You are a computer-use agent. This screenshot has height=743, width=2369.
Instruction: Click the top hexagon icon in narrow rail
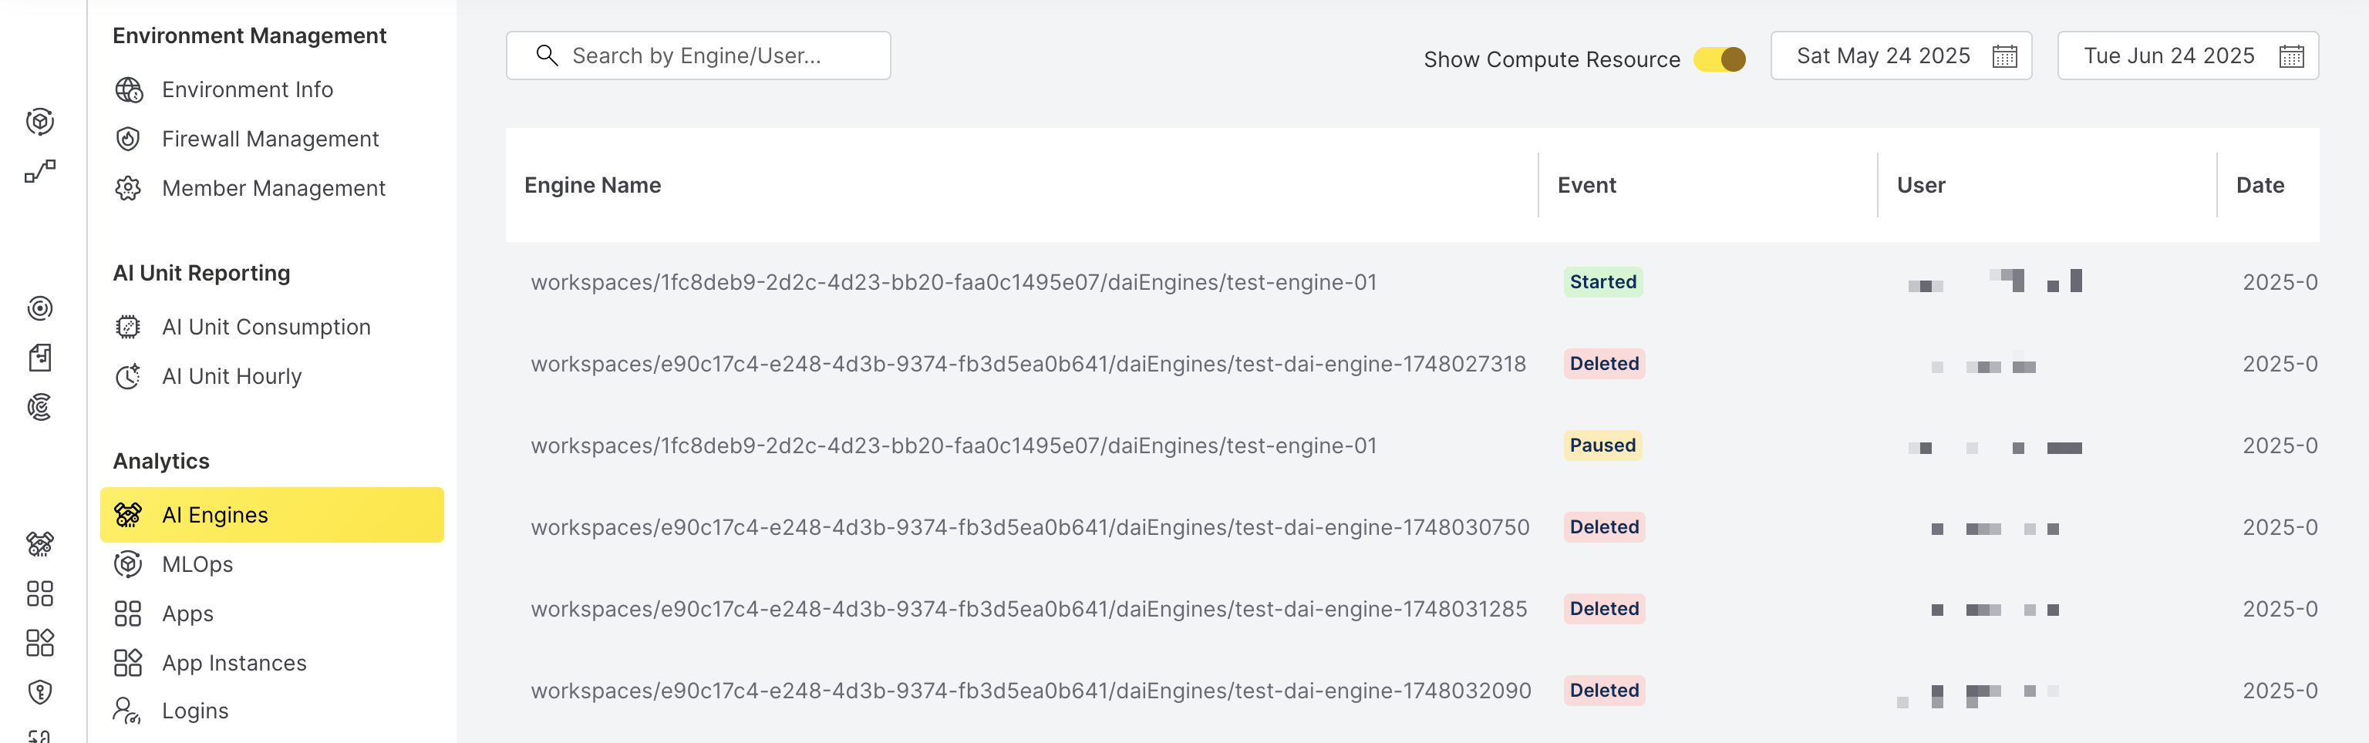[39, 121]
